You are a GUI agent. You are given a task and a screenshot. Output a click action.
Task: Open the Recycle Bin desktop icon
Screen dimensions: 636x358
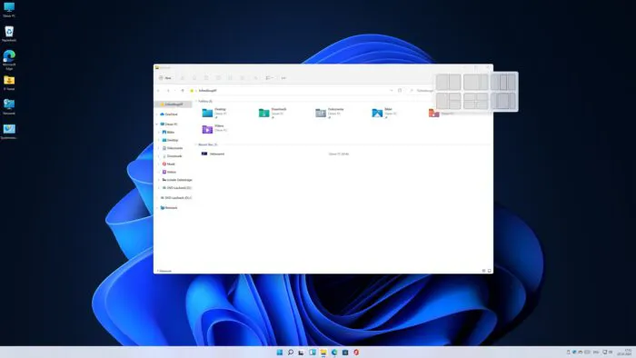click(9, 34)
